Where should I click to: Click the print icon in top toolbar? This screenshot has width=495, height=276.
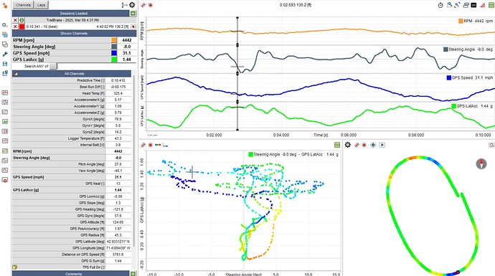click(x=466, y=5)
